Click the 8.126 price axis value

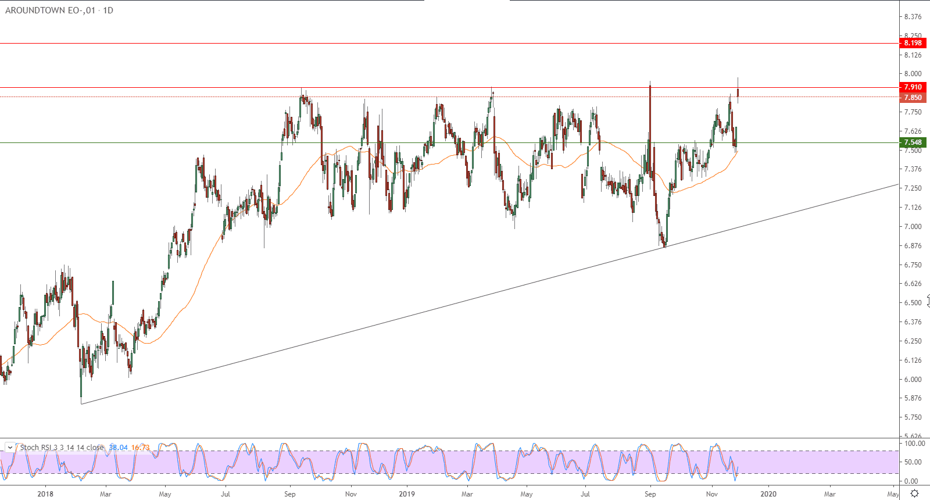(x=913, y=55)
